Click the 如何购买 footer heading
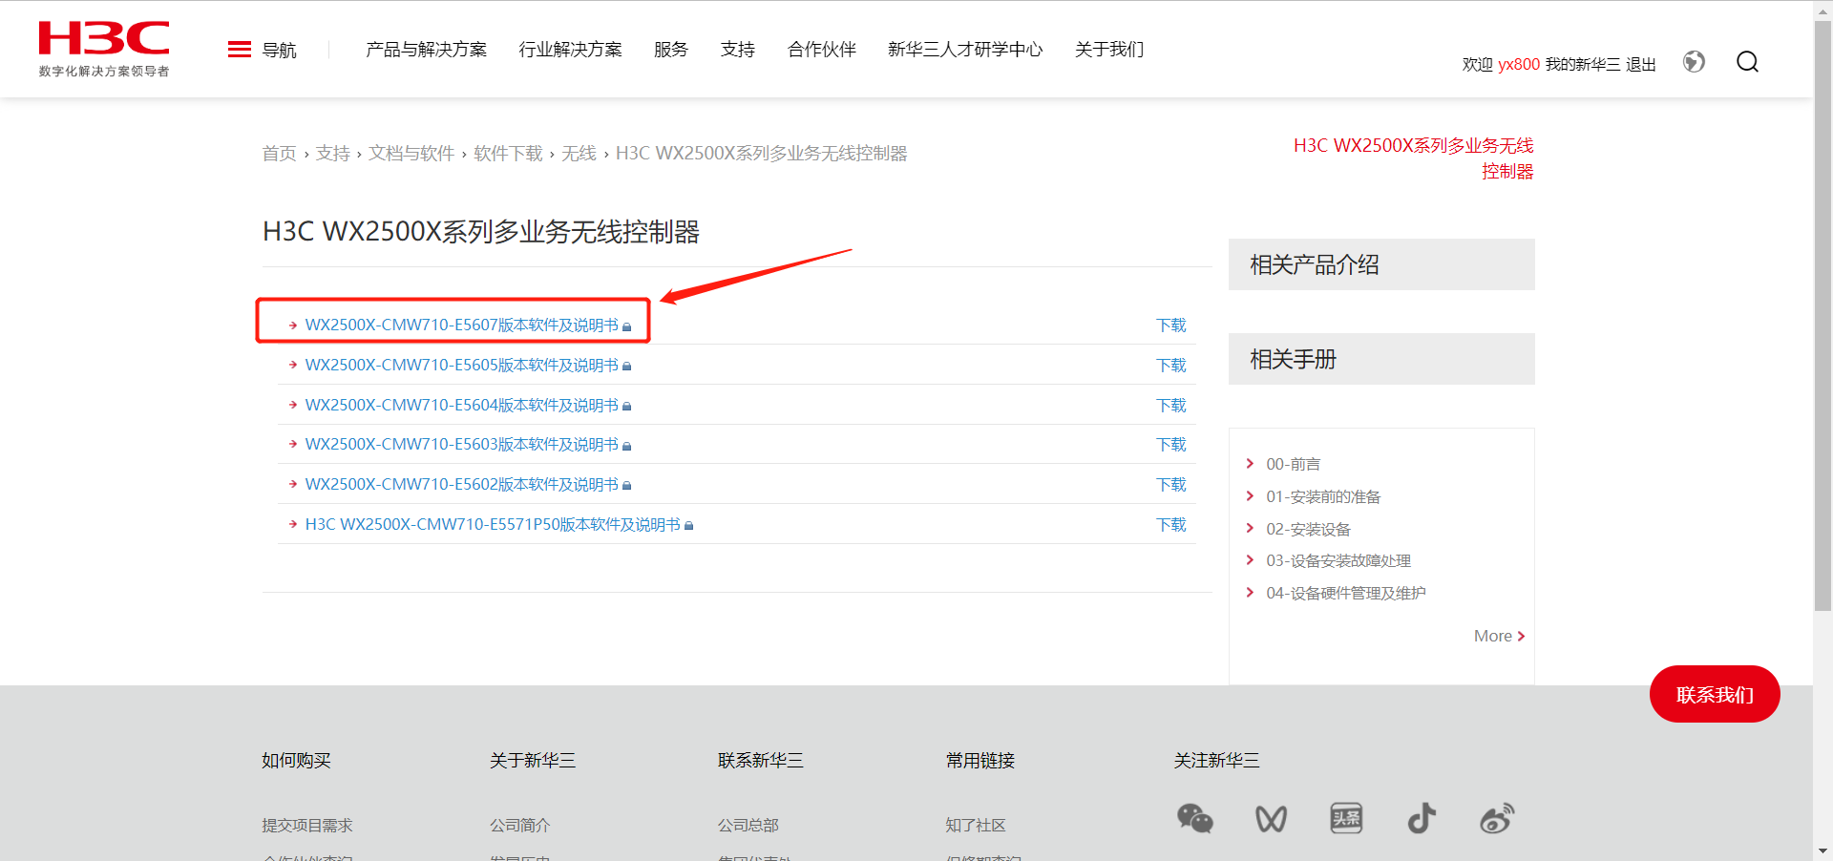 [x=296, y=761]
